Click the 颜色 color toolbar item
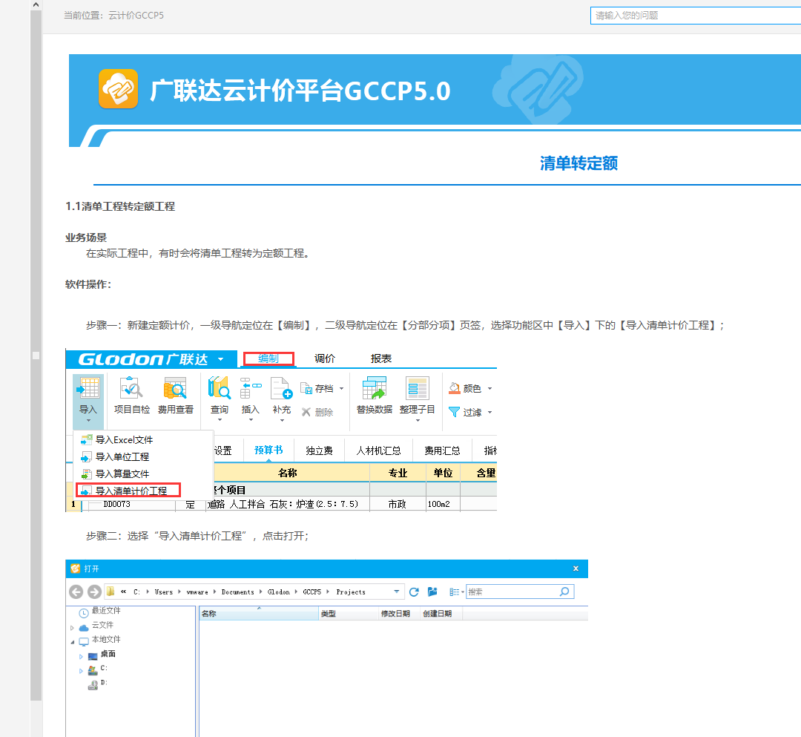This screenshot has height=737, width=801. click(x=465, y=388)
